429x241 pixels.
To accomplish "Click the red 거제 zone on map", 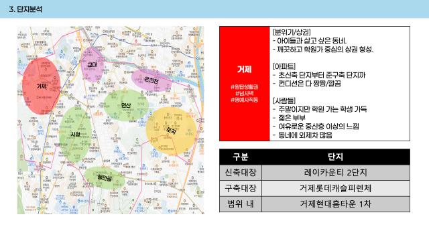I will [41, 86].
